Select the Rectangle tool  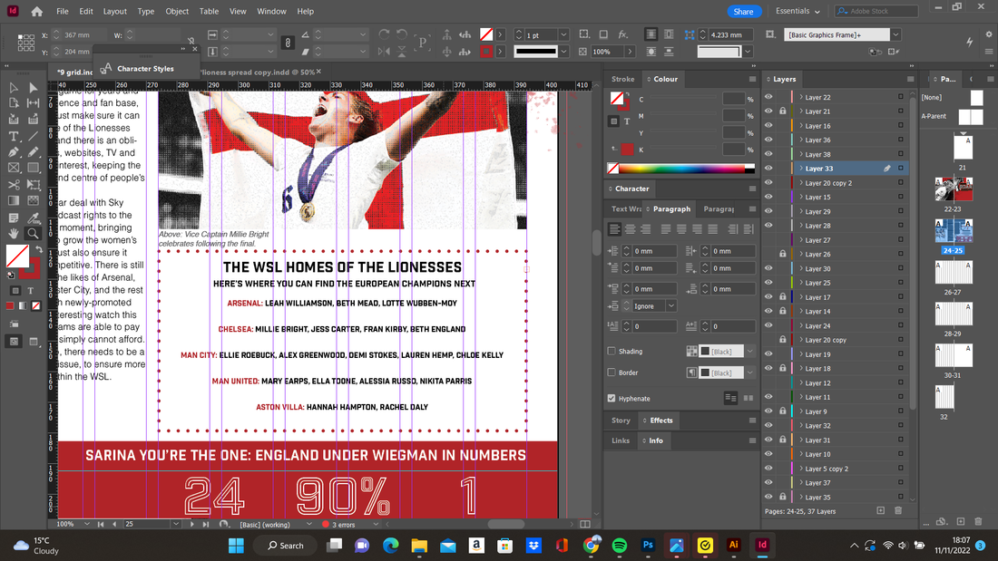[33, 168]
